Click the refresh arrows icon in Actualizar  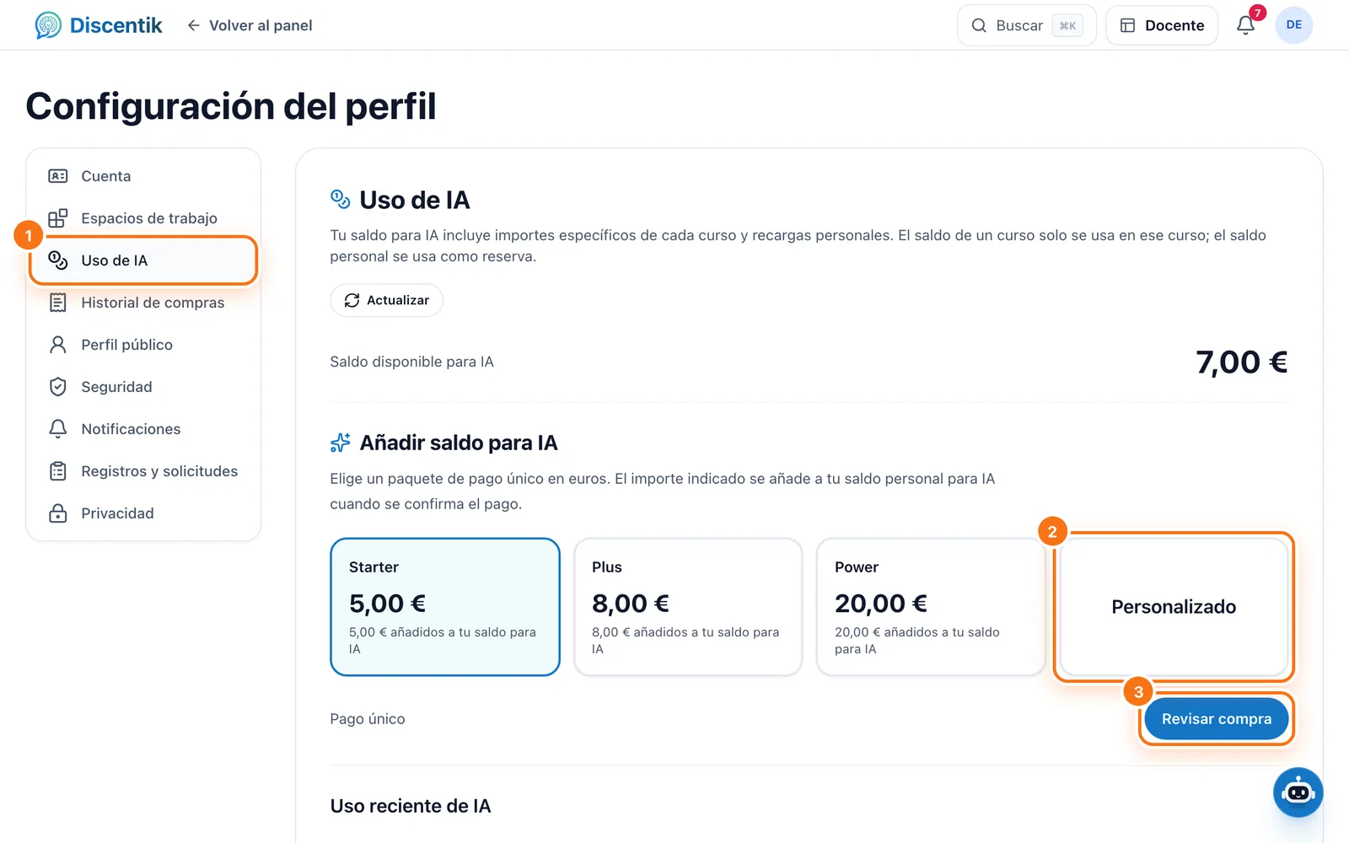click(352, 300)
